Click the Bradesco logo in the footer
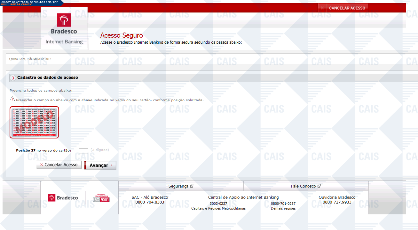Image resolution: width=418 pixels, height=230 pixels. (x=63, y=198)
